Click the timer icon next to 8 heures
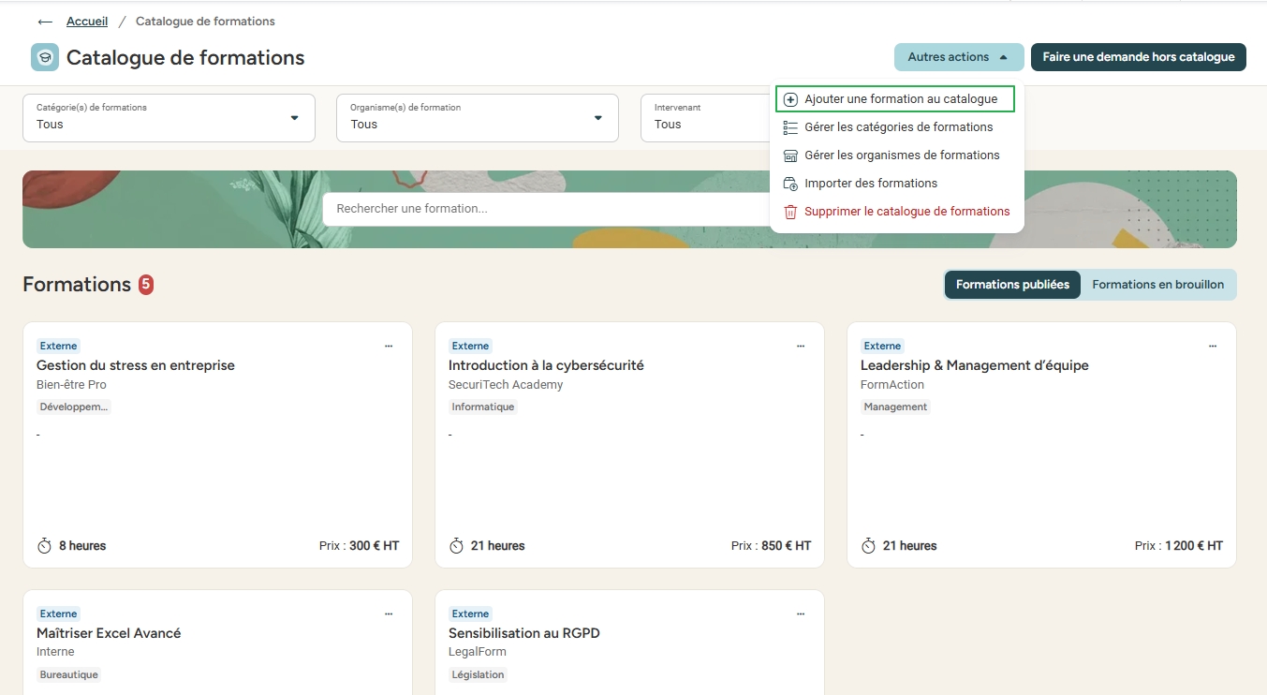The image size is (1267, 695). tap(44, 545)
